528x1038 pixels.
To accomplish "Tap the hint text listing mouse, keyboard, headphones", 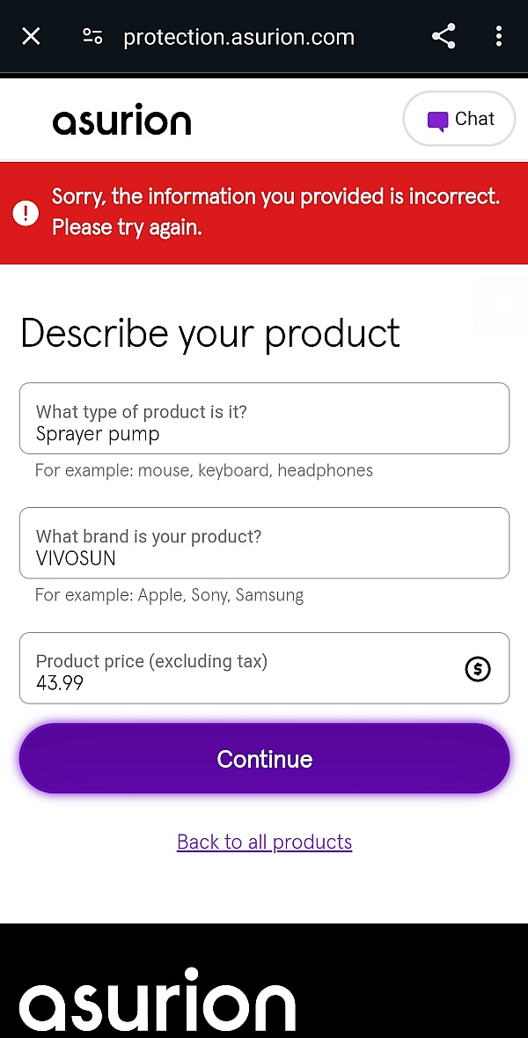I will click(203, 470).
